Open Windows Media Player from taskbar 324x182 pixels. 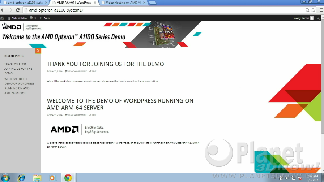pyautogui.click(x=52, y=178)
